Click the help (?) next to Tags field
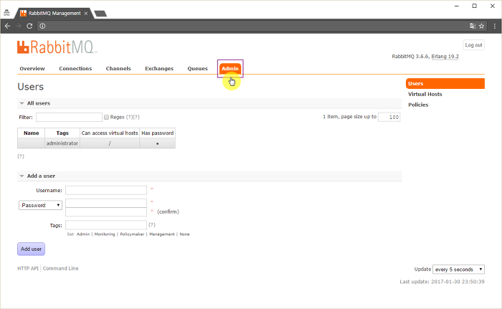This screenshot has width=502, height=309. (152, 225)
